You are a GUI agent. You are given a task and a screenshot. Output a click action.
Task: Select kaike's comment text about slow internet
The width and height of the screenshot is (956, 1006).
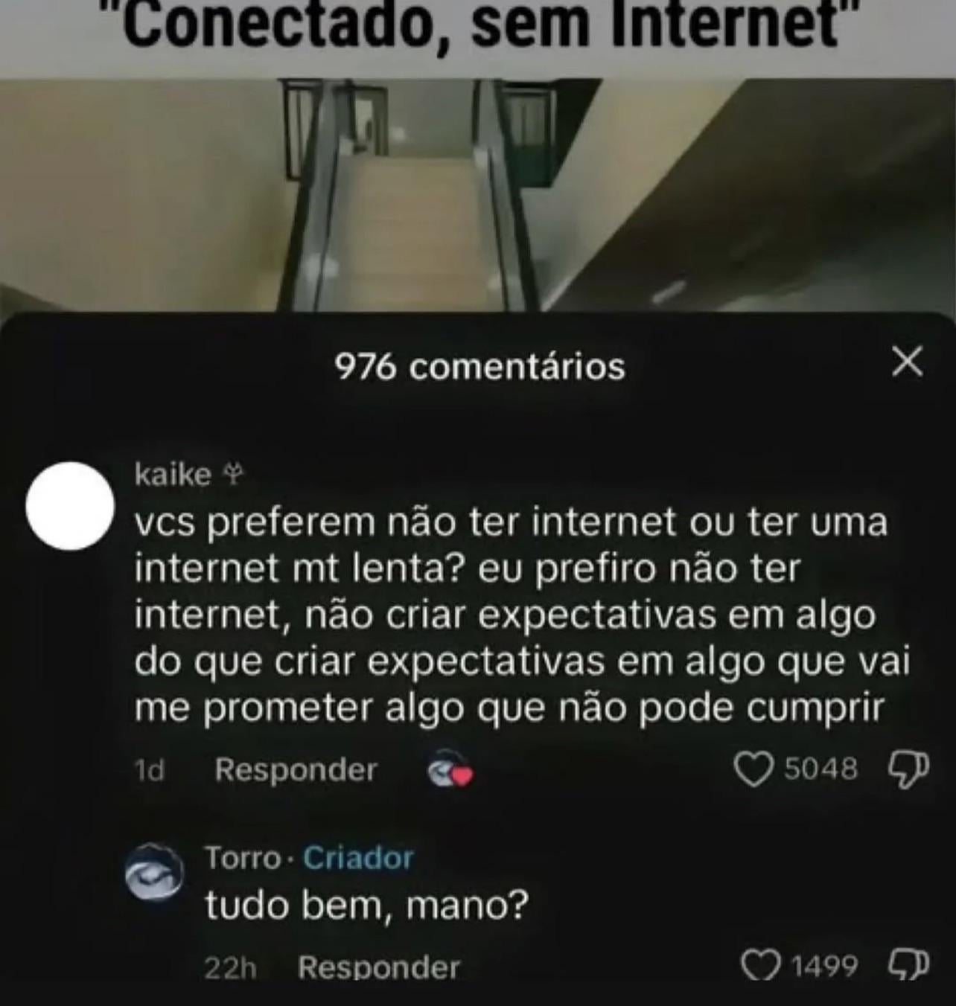point(522,615)
